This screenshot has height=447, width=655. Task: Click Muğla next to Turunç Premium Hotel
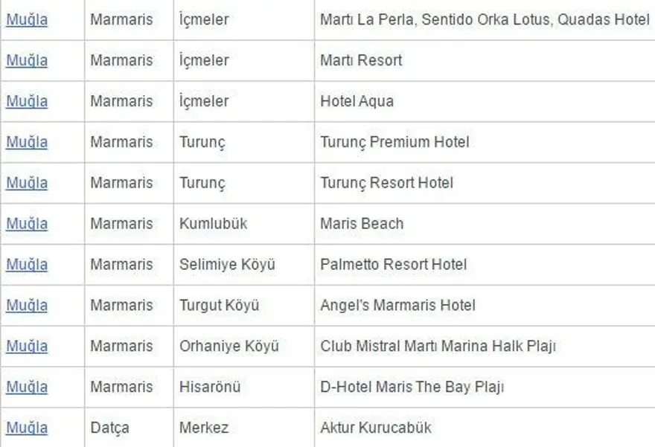click(26, 142)
